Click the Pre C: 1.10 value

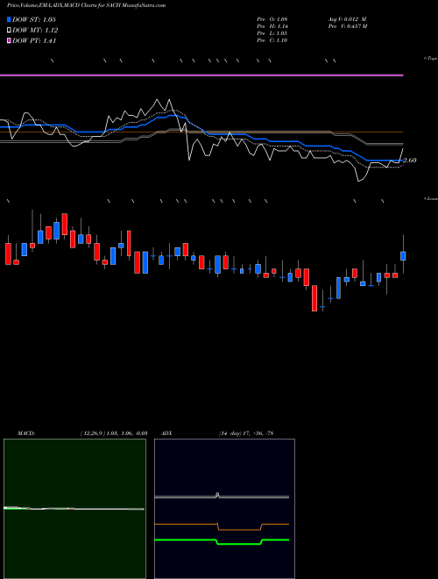(x=272, y=40)
